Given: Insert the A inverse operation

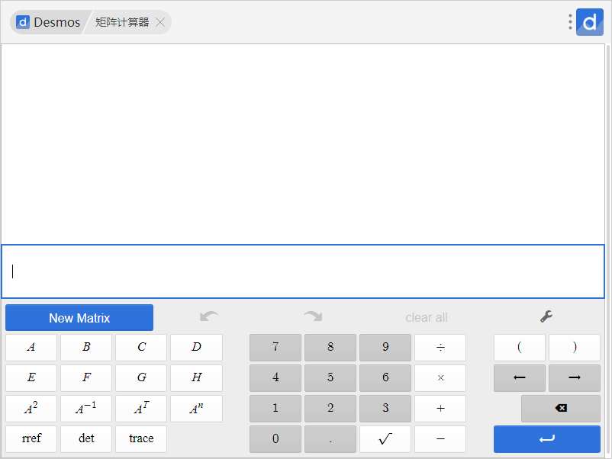Looking at the screenshot, I should (86, 409).
